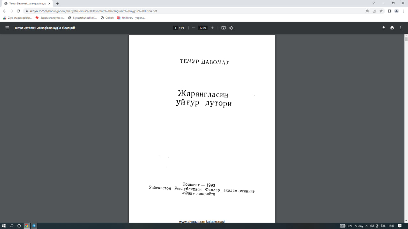The height and width of the screenshot is (229, 408).
Task: Open Зарегистрируйся bookmark
Action: (x=50, y=18)
